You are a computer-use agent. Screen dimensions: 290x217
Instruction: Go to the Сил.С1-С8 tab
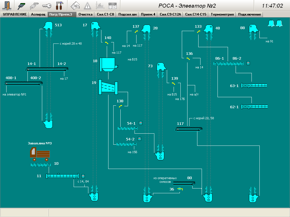105,14
